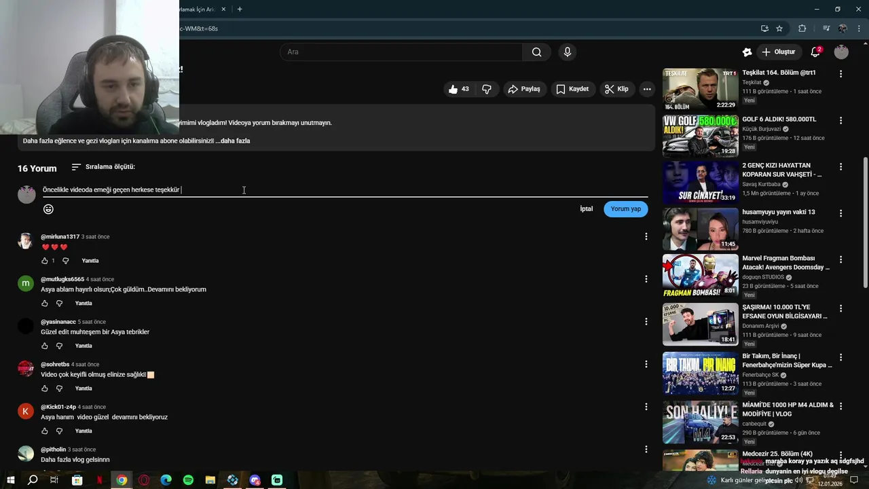The image size is (869, 489).
Task: Click the Kaydet save button
Action: point(572,89)
